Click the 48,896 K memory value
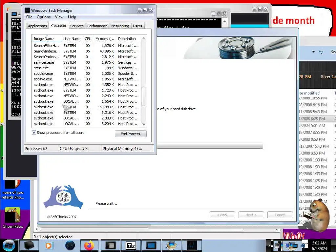The width and height of the screenshot is (336, 252). [x=107, y=51]
